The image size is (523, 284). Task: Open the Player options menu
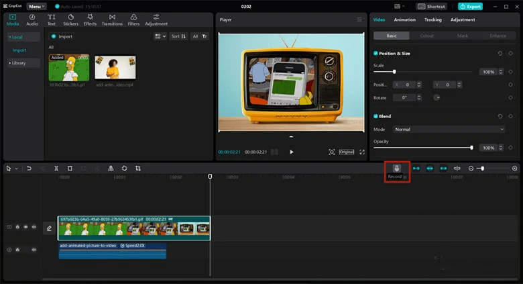[359, 19]
